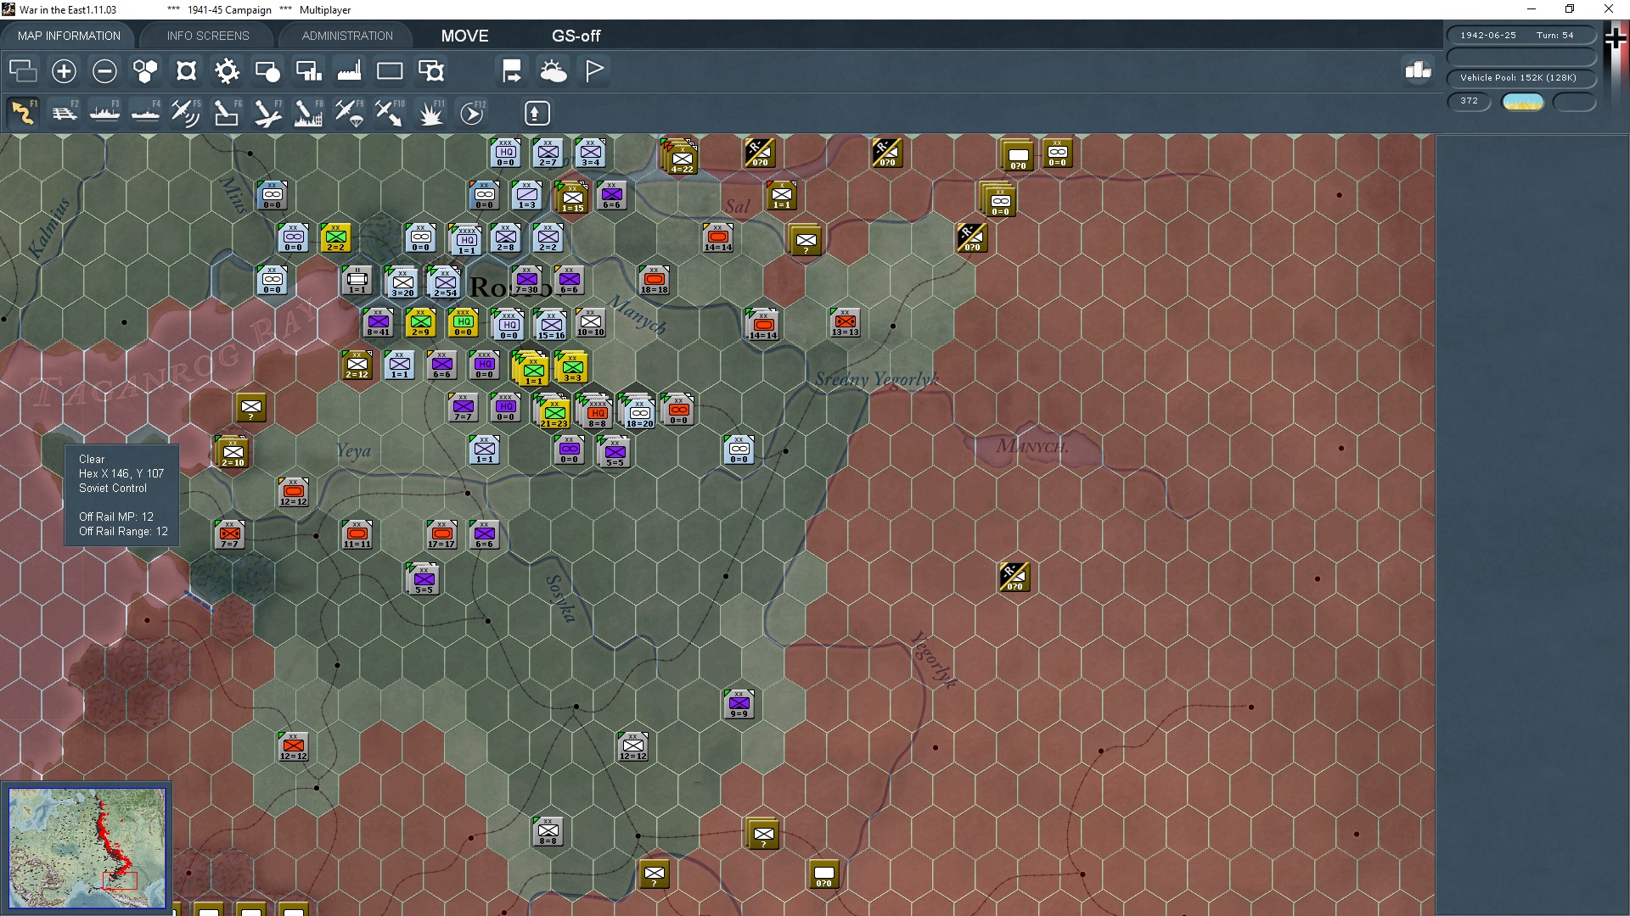This screenshot has height=916, width=1630.
Task: Click the screen with bar chart icon
Action: coord(308,71)
